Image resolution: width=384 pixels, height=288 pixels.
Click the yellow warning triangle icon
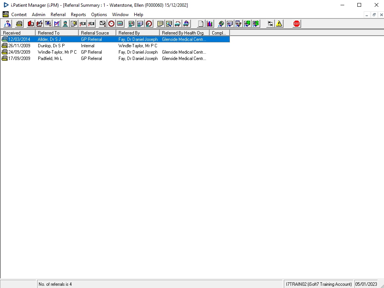click(279, 24)
